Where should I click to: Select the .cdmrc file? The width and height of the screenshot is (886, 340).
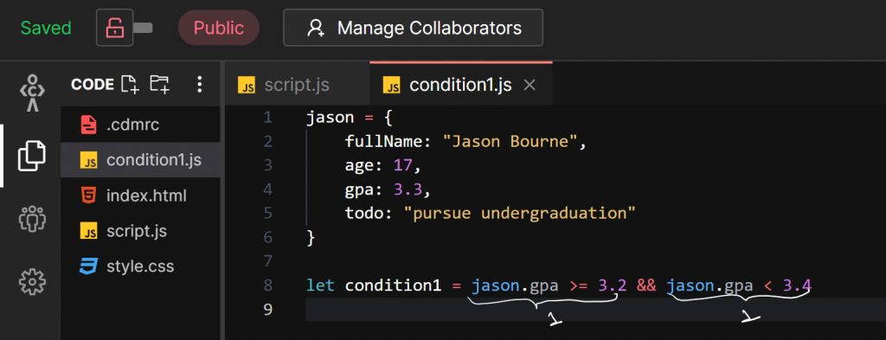140,125
